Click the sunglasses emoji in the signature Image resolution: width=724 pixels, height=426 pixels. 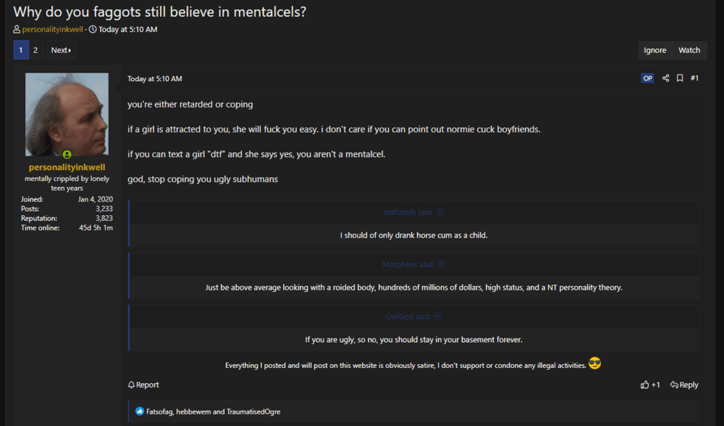[x=595, y=364]
